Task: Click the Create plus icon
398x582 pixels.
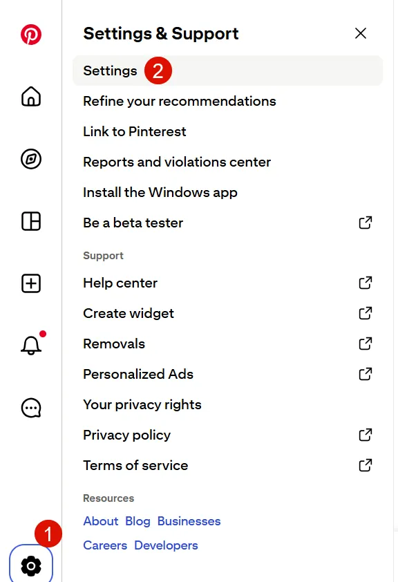Action: 31,283
